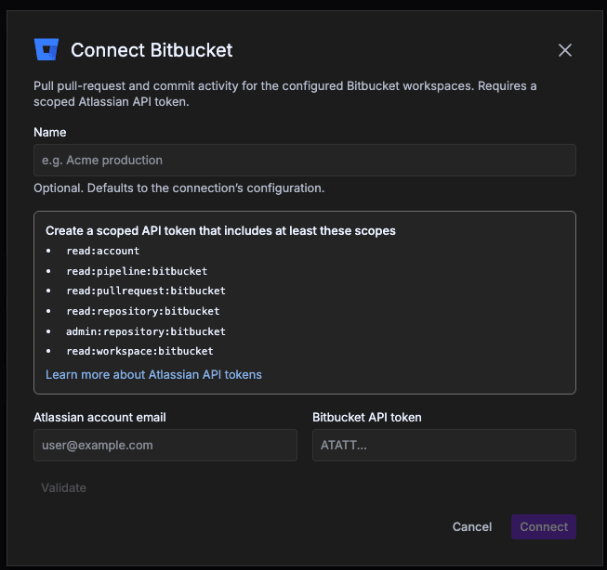Viewport: 607px width, 570px height.
Task: Click the Name field label
Action: [50, 132]
